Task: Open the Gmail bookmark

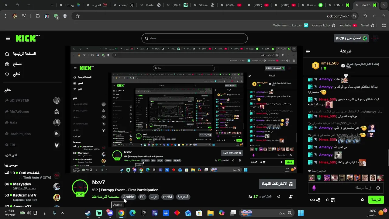Action: pos(367,25)
